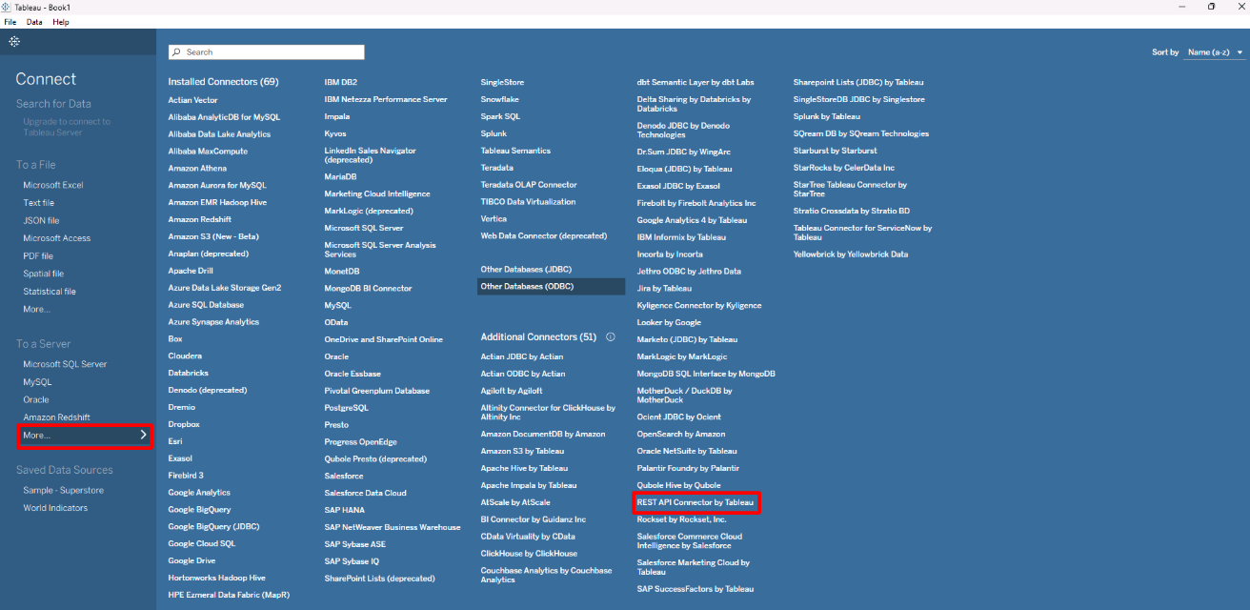Select REST API Connector by Tableau
The width and height of the screenshot is (1250, 610).
[x=695, y=502]
